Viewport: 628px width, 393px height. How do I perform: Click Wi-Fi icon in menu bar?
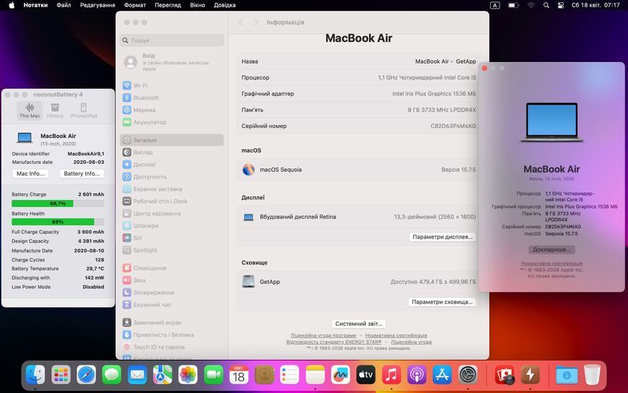(531, 5)
